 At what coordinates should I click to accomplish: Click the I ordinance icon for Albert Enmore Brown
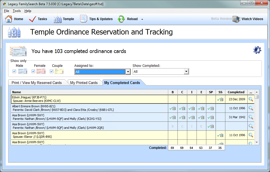(192, 108)
